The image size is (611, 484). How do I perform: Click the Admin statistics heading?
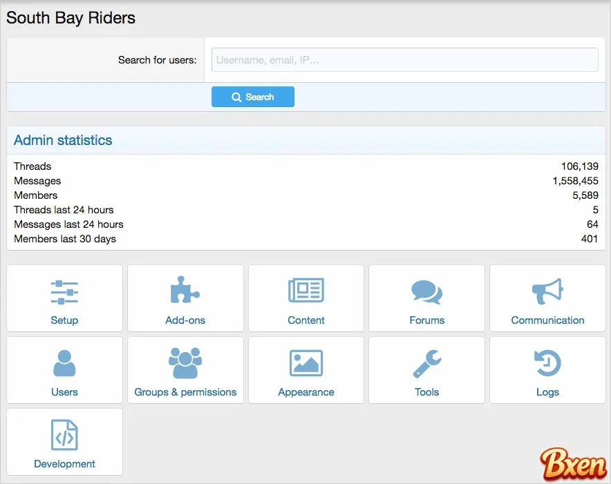coord(63,140)
